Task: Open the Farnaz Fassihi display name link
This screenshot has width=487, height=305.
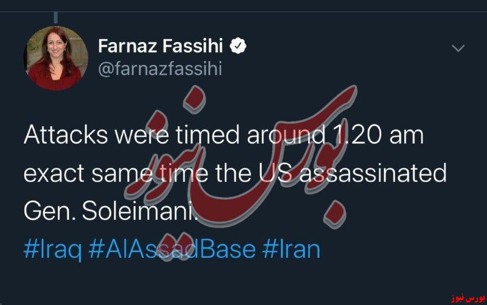Action: 161,46
